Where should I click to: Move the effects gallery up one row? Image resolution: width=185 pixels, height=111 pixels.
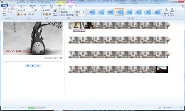tap(162, 10)
